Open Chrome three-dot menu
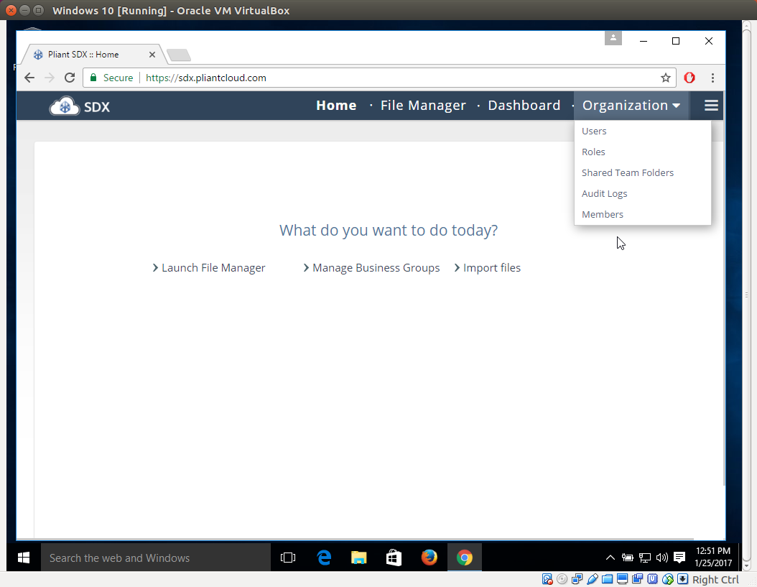757x587 pixels. [x=712, y=78]
